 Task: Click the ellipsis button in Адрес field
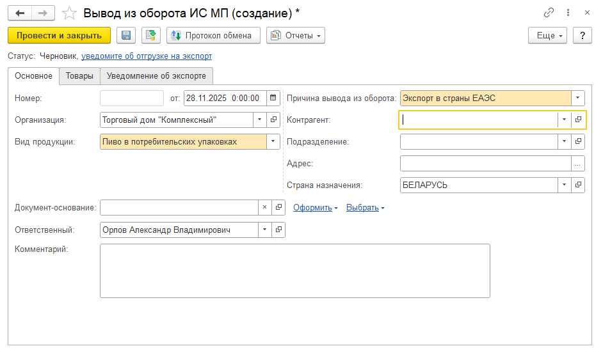tap(578, 164)
